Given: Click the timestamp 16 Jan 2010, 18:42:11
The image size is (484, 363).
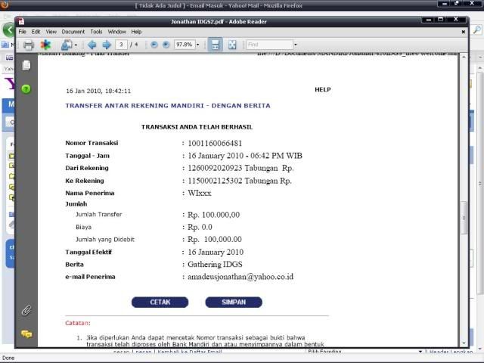Looking at the screenshot, I should pos(98,91).
